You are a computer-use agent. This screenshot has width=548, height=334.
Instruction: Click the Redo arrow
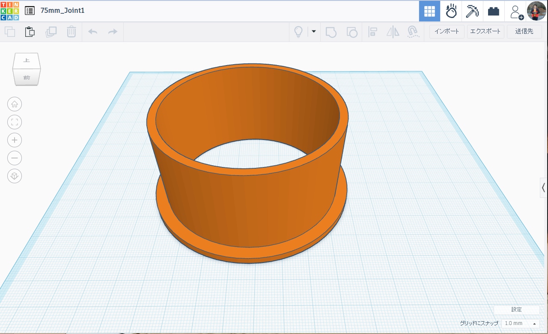[113, 32]
